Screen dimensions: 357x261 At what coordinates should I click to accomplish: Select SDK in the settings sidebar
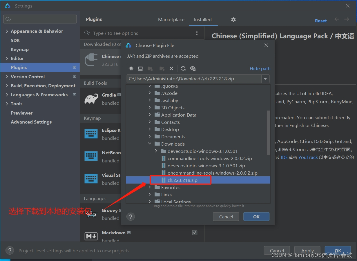pos(15,41)
